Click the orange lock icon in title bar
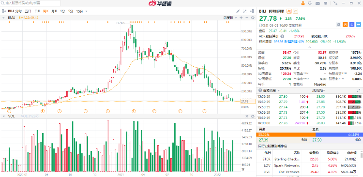 (303, 3)
